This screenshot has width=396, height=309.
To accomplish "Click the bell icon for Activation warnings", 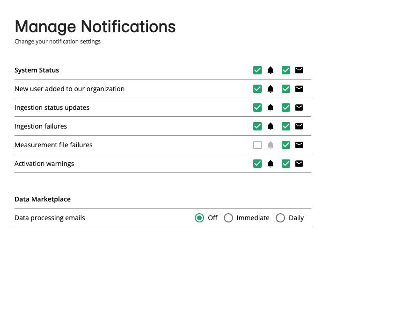I will click(271, 163).
